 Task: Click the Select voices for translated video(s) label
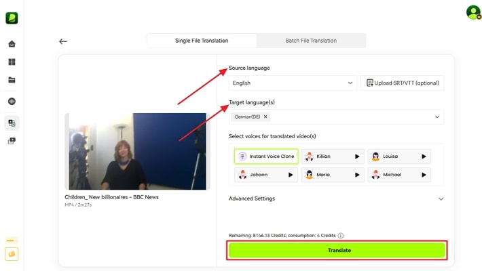click(272, 136)
